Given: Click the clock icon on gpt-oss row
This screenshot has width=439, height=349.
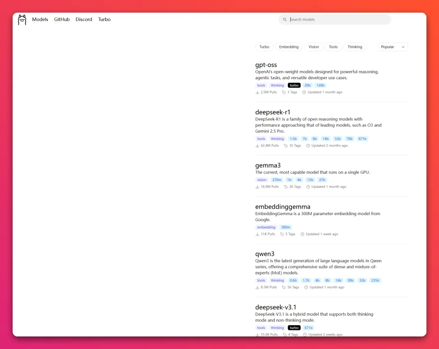Looking at the screenshot, I should (x=304, y=92).
